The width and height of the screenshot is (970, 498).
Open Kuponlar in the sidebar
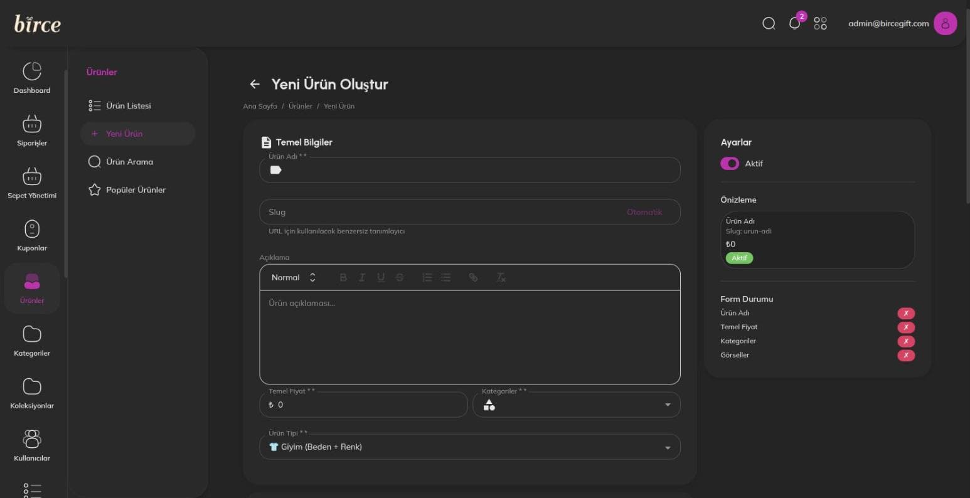point(32,236)
